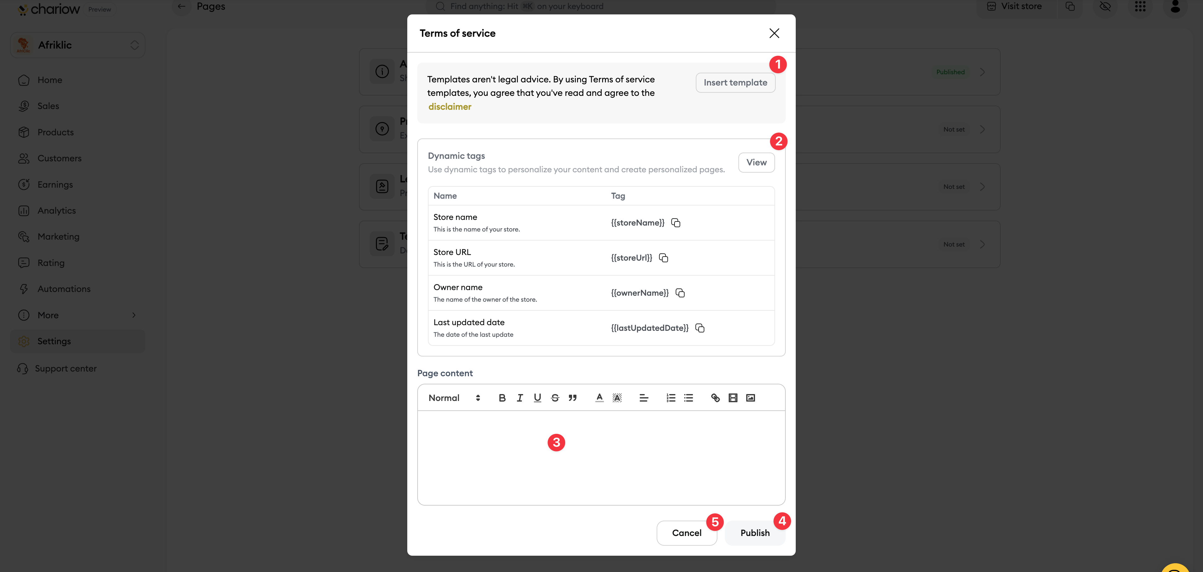
Task: Insert a blockquote in the editor
Action: pyautogui.click(x=573, y=398)
